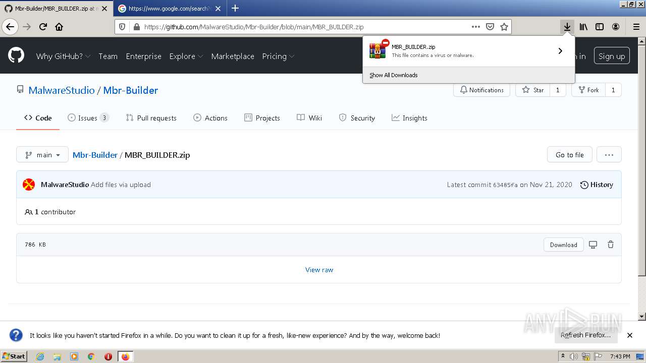Open the Windows Start button
This screenshot has height=363, width=646.
pos(14,356)
